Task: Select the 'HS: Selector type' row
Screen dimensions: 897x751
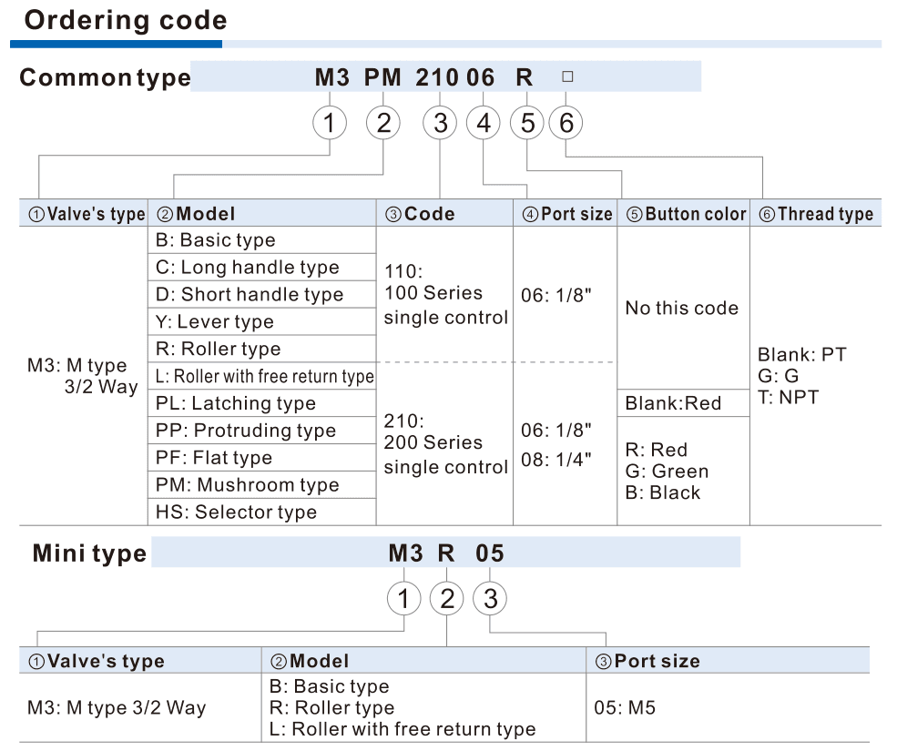Action: click(262, 512)
